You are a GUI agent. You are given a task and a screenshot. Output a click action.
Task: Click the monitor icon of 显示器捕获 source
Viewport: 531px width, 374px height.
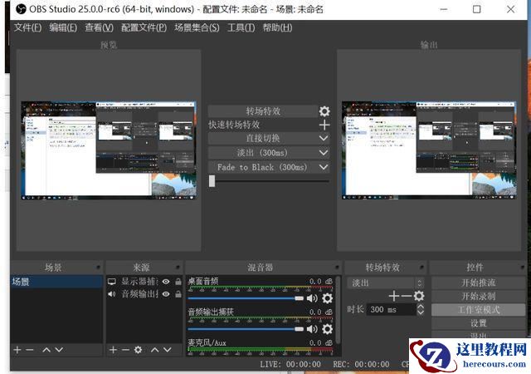tap(112, 282)
